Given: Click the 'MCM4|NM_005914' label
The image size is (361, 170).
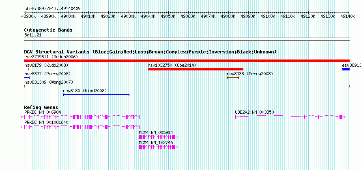Looking at the screenshot, I should [x=156, y=132].
